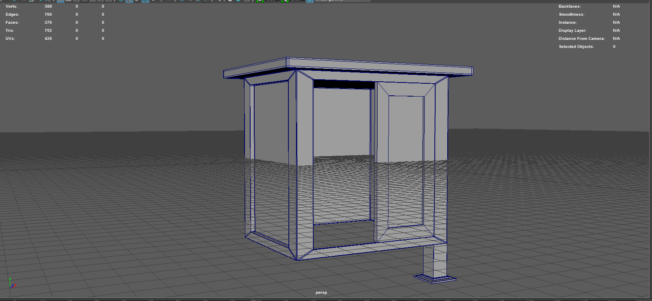Click the persp camera name label
The image size is (652, 301).
(x=321, y=293)
